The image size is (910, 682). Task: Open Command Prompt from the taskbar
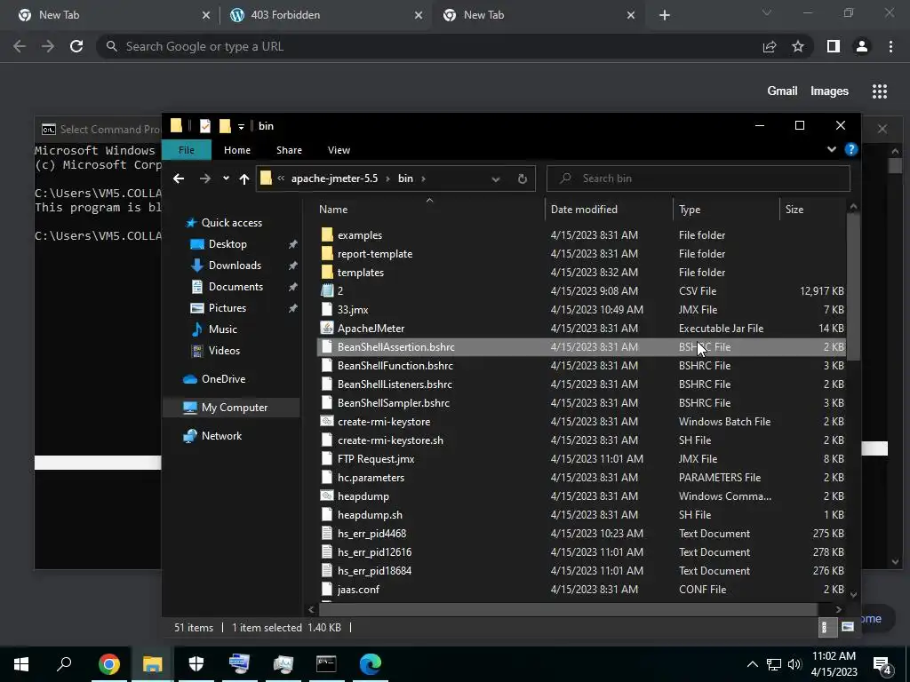click(x=326, y=664)
